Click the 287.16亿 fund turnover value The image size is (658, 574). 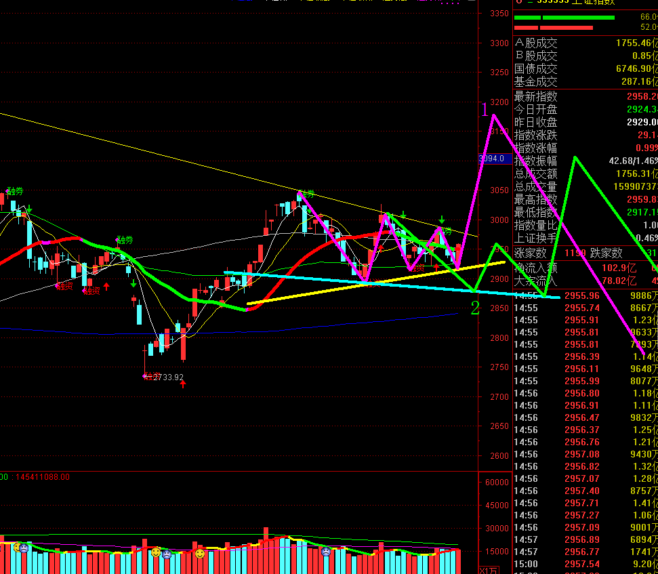coord(640,81)
